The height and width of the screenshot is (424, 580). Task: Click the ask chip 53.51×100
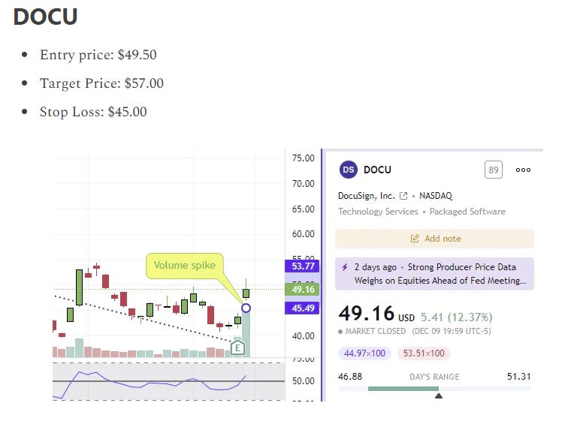click(424, 353)
